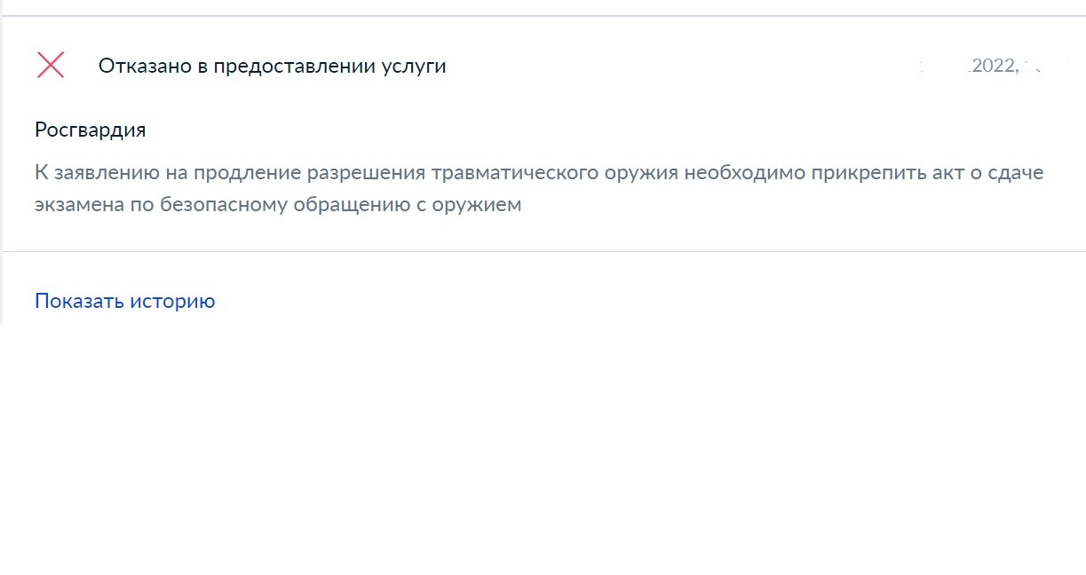The height and width of the screenshot is (575, 1086).
Task: Click the red X refusal status icon
Action: [51, 65]
